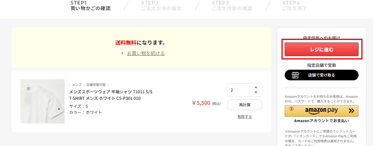Select the STEP2 ご注文方法の指定 step
373x146 pixels.
[x=161, y=6]
